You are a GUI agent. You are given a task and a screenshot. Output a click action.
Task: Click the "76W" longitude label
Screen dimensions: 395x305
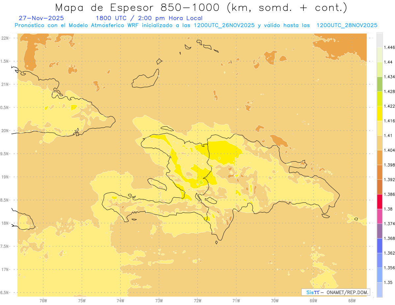pyautogui.click(x=43, y=301)
